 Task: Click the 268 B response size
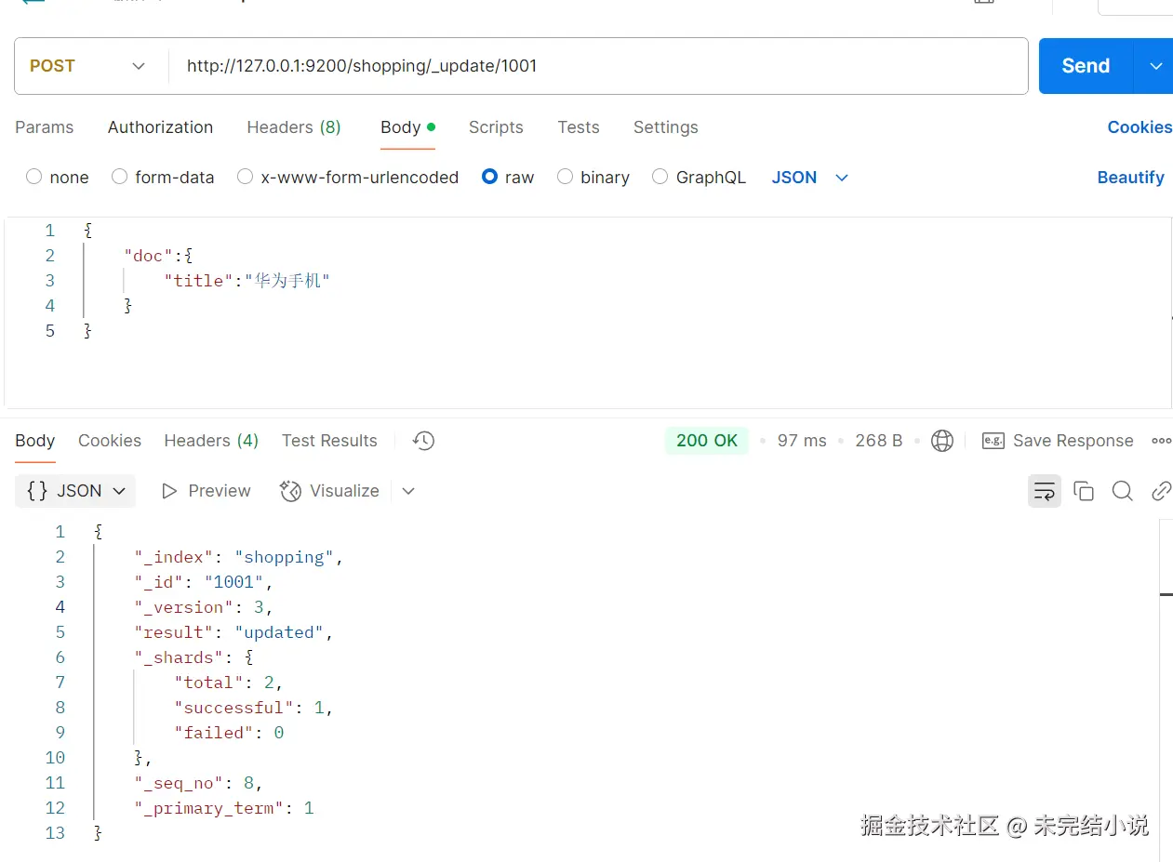pos(879,441)
